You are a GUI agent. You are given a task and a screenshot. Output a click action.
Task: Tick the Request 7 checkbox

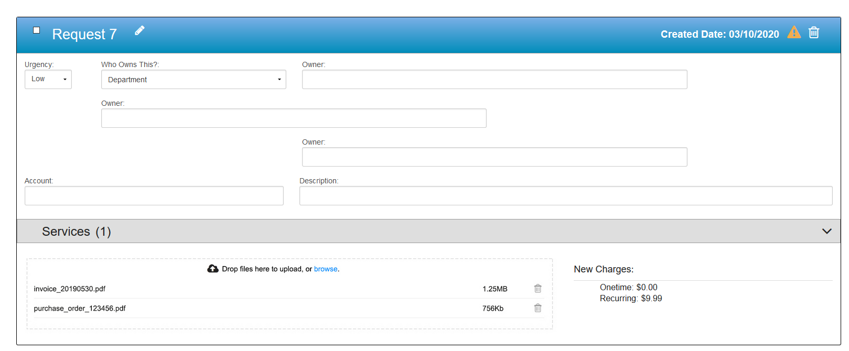(x=37, y=30)
